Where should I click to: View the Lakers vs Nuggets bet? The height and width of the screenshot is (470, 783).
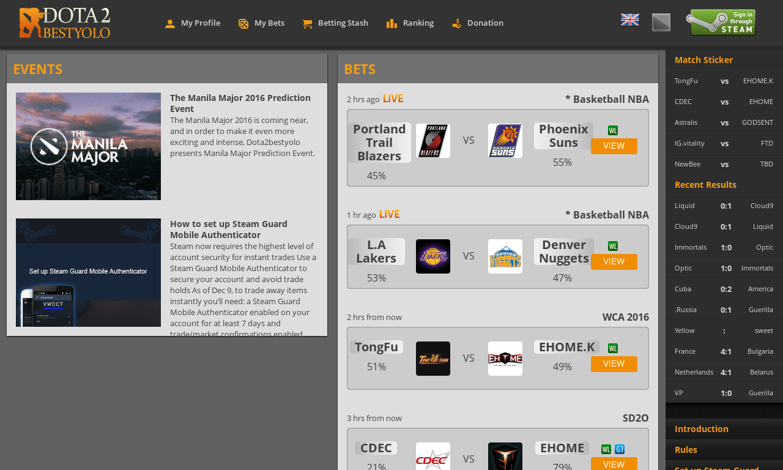[614, 262]
